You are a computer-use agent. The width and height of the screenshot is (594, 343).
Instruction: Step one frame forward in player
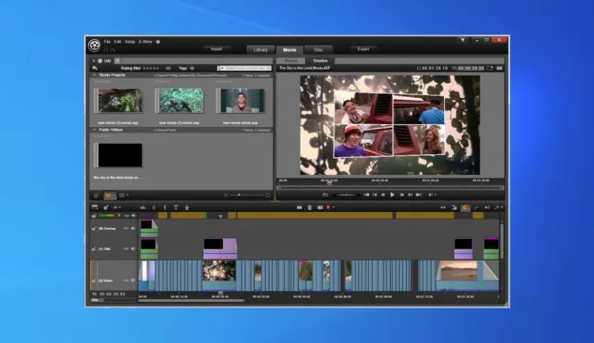[x=402, y=195]
